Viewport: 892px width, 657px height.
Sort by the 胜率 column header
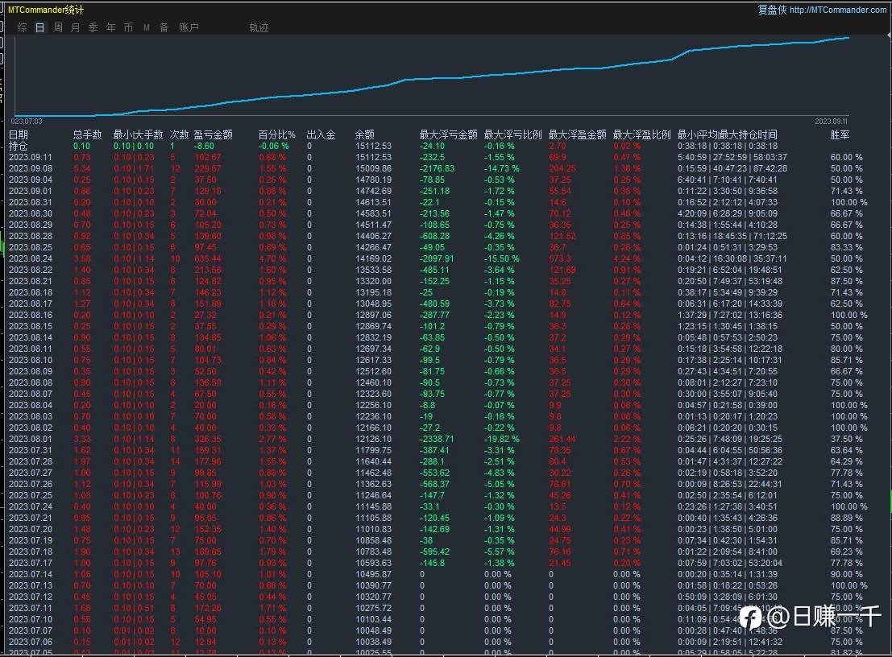pos(840,134)
